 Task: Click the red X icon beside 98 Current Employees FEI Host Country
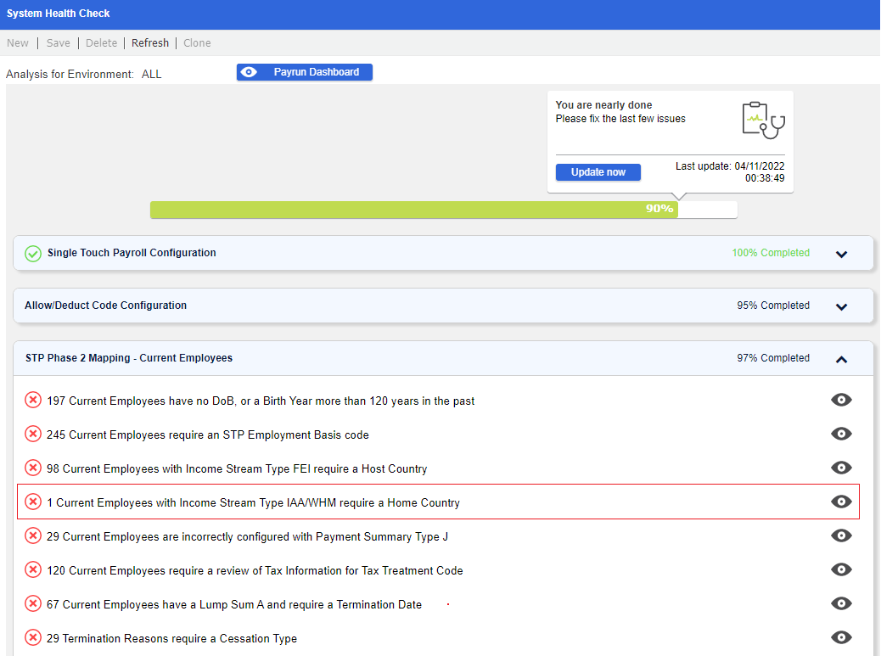tap(33, 468)
